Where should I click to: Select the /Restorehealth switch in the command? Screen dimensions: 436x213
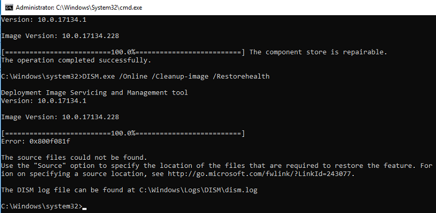coord(241,76)
